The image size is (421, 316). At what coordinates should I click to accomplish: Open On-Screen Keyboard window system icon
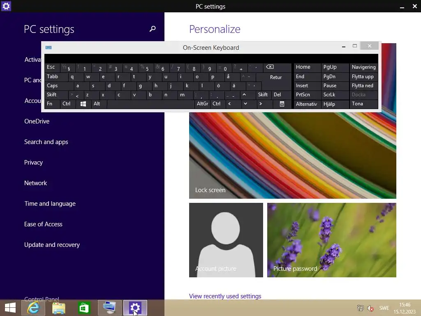point(49,48)
